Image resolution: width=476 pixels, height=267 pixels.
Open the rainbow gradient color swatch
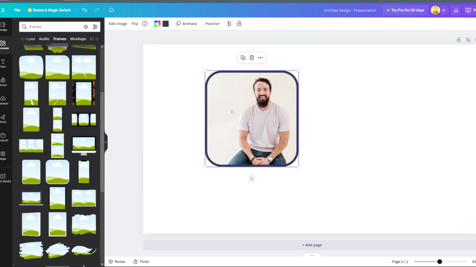tap(157, 24)
